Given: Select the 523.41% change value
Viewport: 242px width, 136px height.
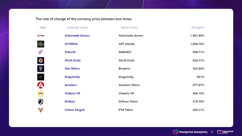Looking at the screenshot, I should click(x=199, y=61).
